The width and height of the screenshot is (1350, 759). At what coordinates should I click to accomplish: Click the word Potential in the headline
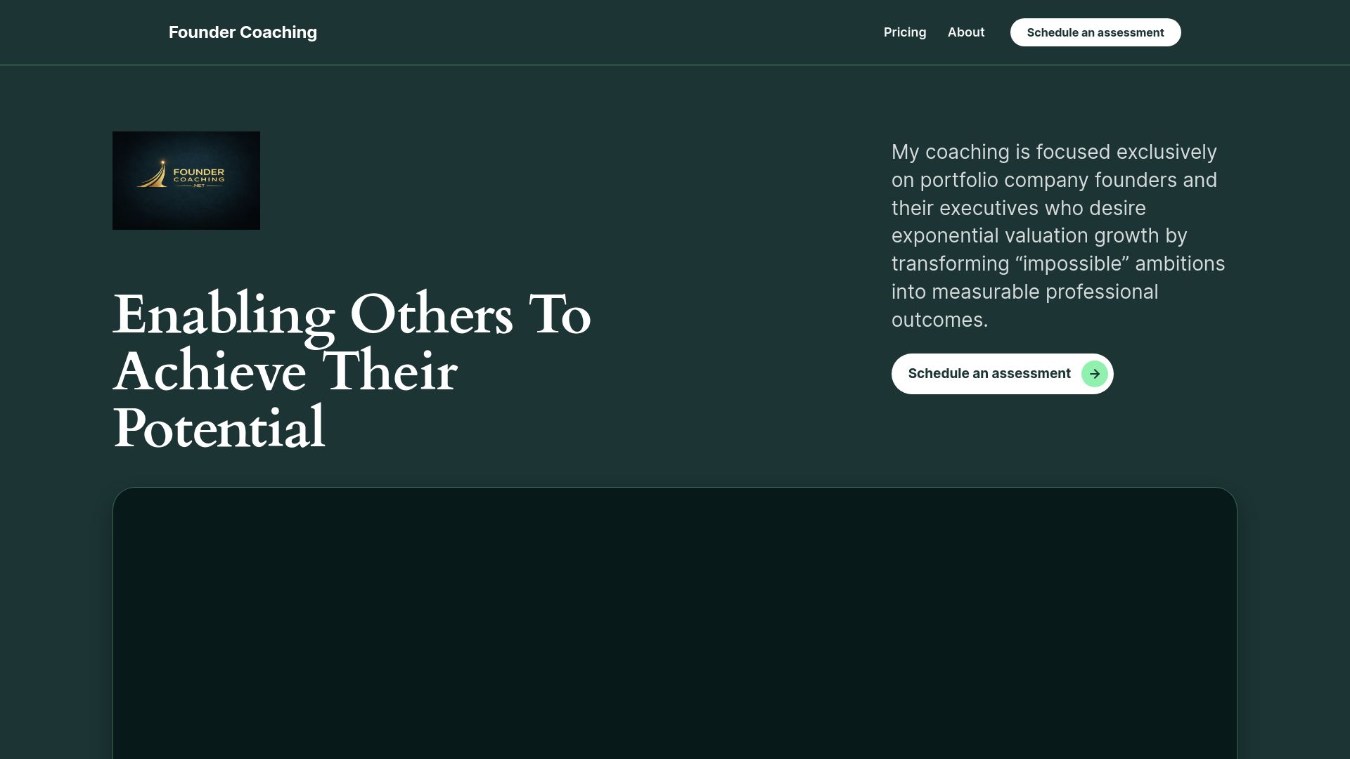[x=219, y=429]
